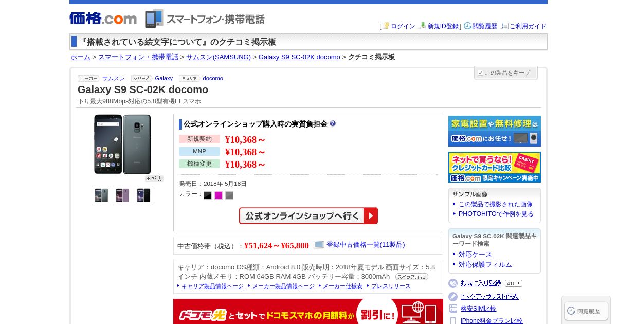This screenshot has width=617, height=324.
Task: Open Galaxy S9 SC-02K docomo breadcrumb link
Action: pyautogui.click(x=299, y=57)
